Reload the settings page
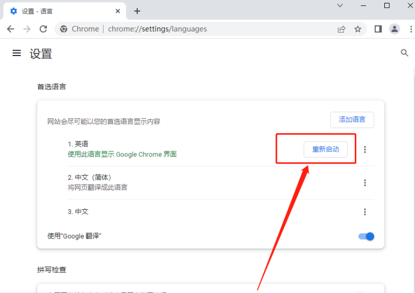Image resolution: width=415 pixels, height=293 pixels. [x=43, y=29]
